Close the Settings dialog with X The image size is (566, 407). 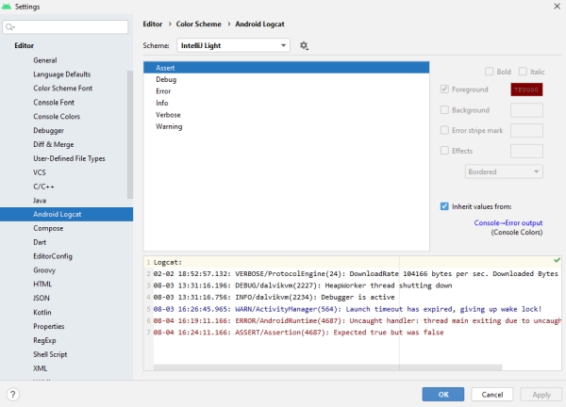click(557, 7)
